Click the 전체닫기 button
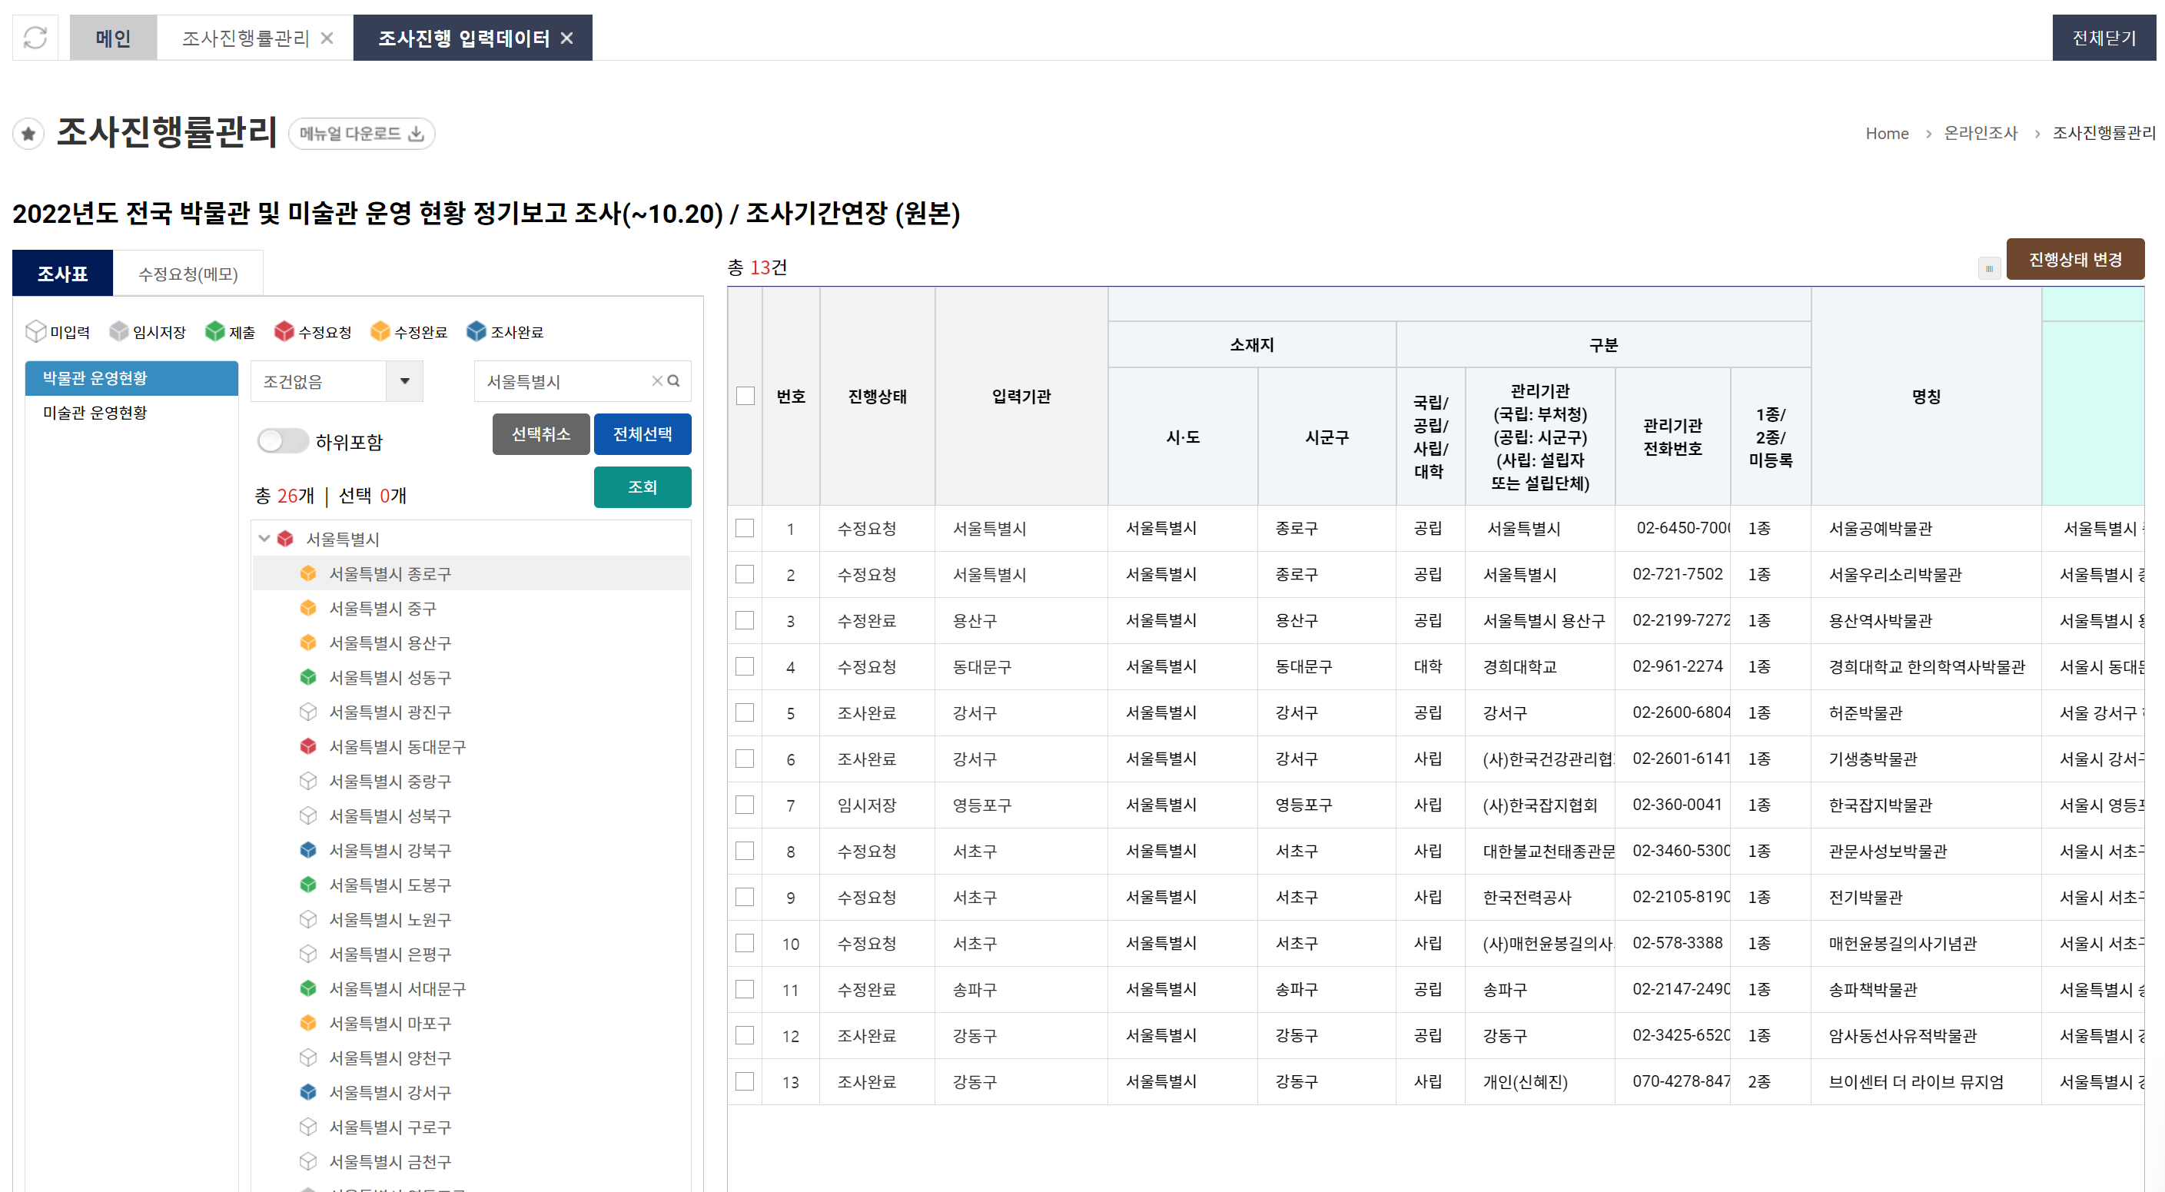2165x1192 pixels. click(x=2104, y=38)
